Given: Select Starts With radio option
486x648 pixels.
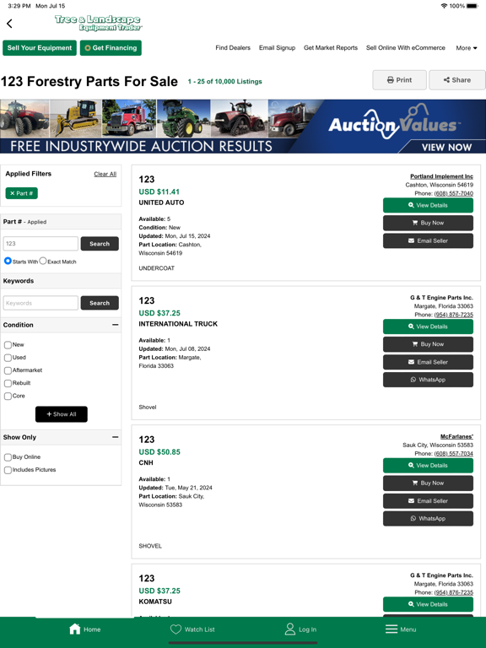Looking at the screenshot, I should (x=8, y=261).
